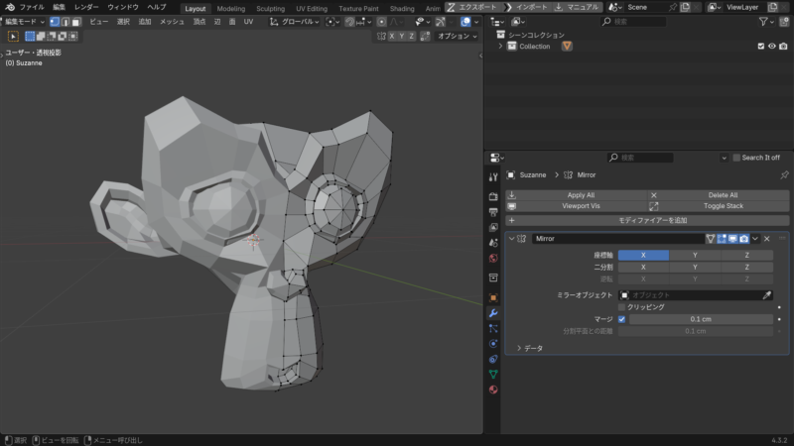The width and height of the screenshot is (794, 446).
Task: Switch to Sculpting workspace tab
Action: (270, 9)
